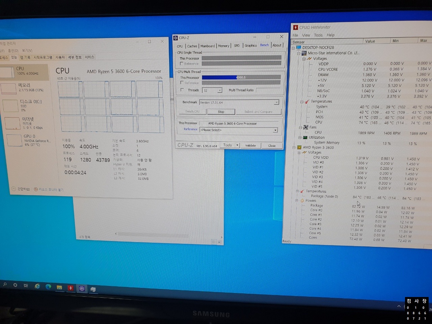The image size is (432, 324).
Task: Enable Multi Thread Reference checkbox
Action: click(182, 83)
